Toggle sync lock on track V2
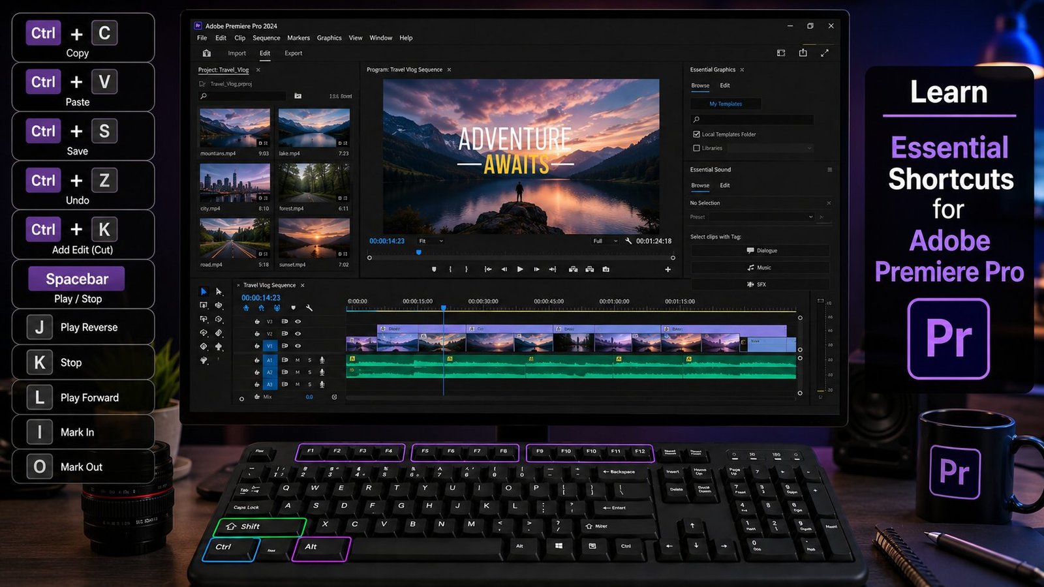The image size is (1044, 587). point(284,334)
